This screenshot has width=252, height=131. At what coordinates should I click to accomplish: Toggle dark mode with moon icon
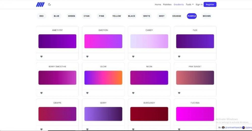pyautogui.click(x=49, y=5)
